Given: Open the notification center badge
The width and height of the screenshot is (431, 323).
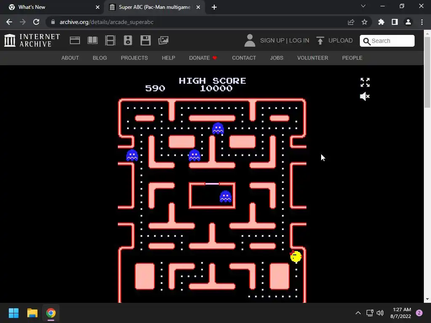Looking at the screenshot, I should (x=419, y=313).
